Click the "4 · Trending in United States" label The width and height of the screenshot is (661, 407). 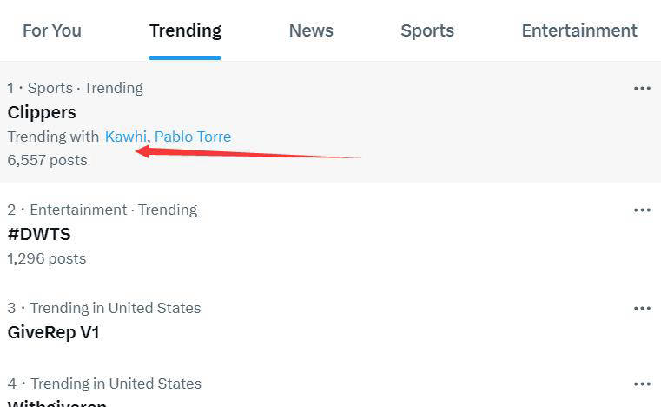pos(103,384)
